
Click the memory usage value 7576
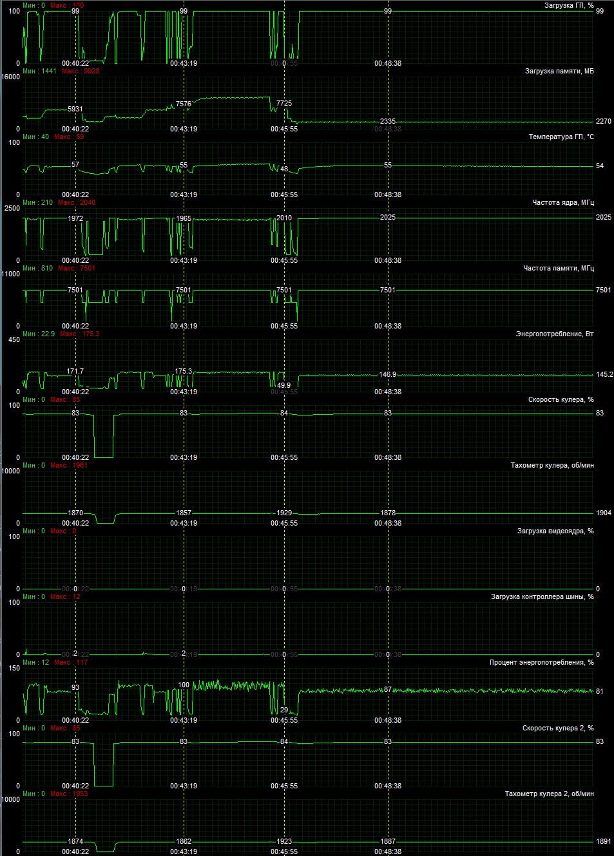click(x=184, y=104)
